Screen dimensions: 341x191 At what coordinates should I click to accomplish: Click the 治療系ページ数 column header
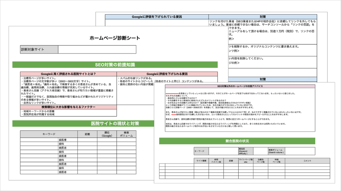coord(261,161)
